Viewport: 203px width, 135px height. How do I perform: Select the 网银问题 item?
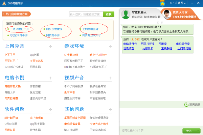coord(10,130)
